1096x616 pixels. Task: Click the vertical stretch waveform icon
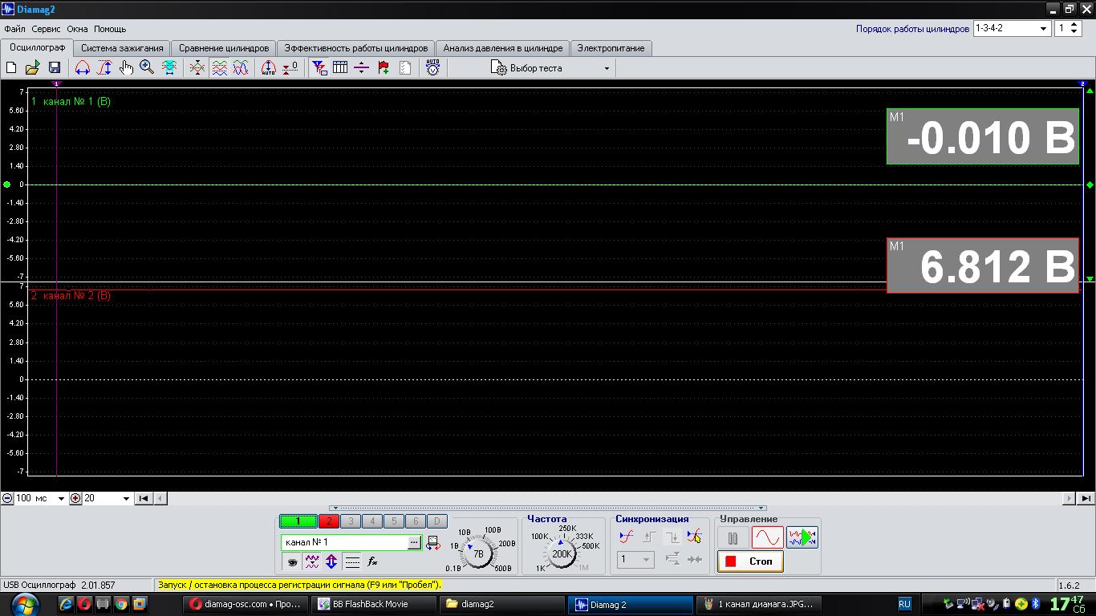104,68
